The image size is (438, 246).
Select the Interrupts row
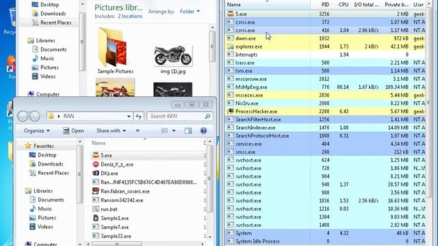pos(325,55)
